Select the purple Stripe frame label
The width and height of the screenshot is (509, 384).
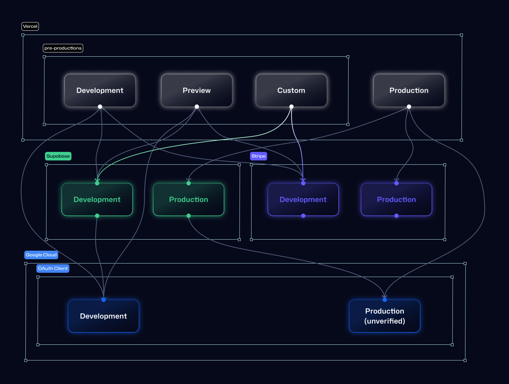point(258,156)
